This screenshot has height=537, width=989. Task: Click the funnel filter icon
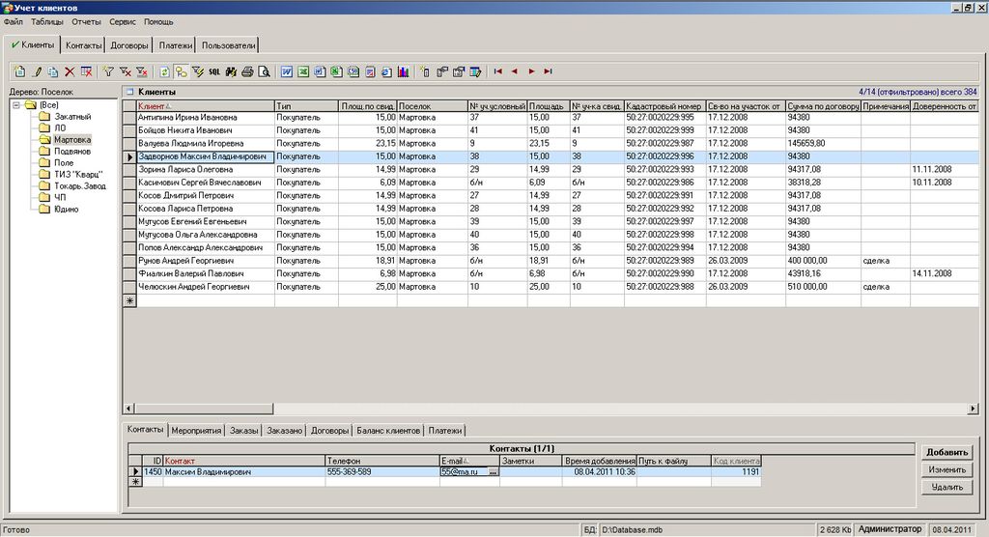click(x=108, y=71)
